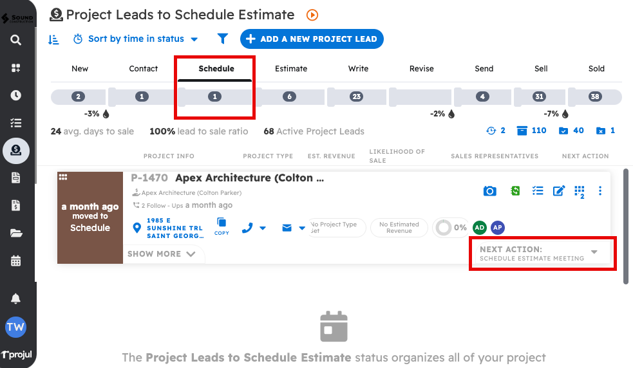Click the camera icon on Apex Architecture lead
The height and width of the screenshot is (368, 633).
490,190
